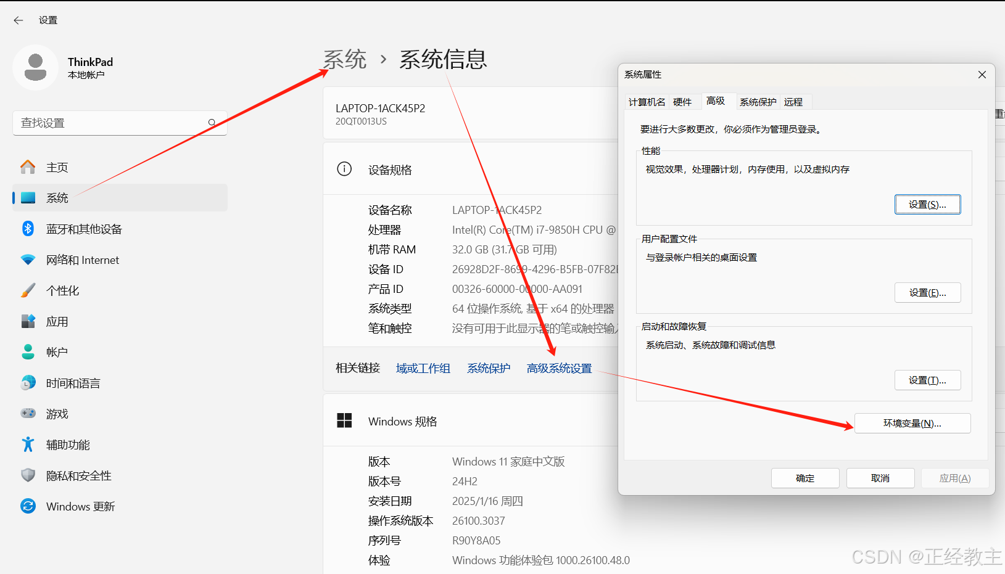Click the Windows 11 家庭中文版 value

pos(508,461)
